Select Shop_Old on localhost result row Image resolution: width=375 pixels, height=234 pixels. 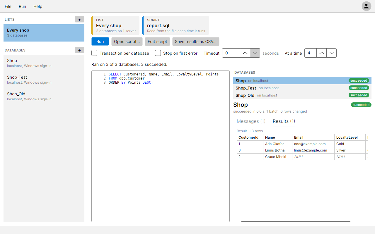[x=302, y=95]
